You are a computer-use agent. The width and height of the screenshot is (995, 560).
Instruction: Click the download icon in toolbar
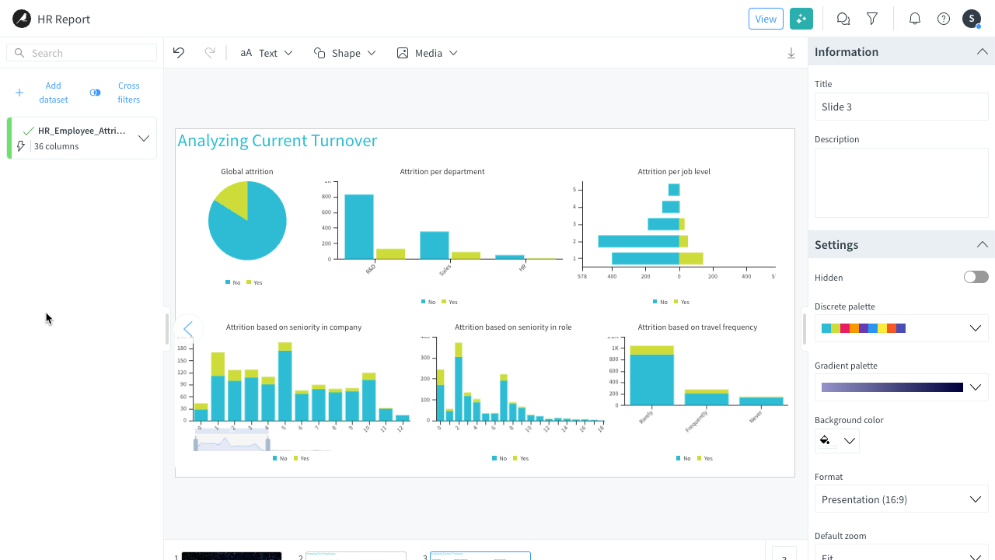791,53
